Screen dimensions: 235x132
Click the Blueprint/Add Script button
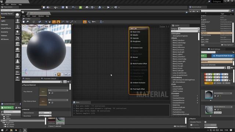coord(223,56)
